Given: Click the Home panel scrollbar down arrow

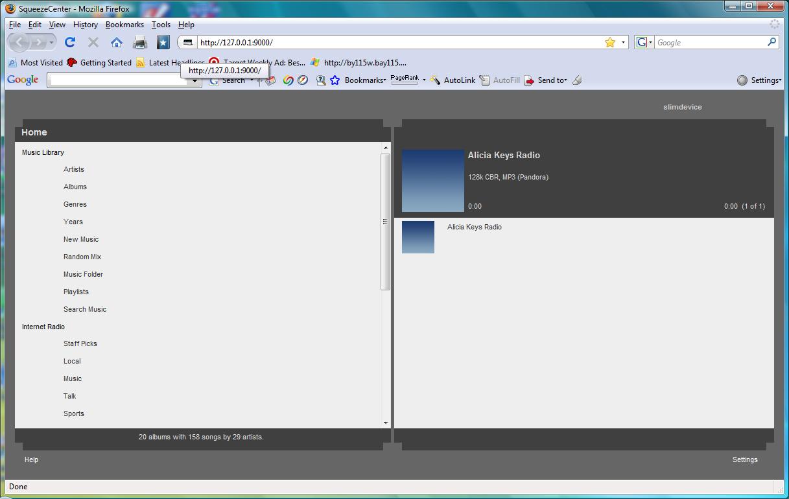Looking at the screenshot, I should 386,423.
